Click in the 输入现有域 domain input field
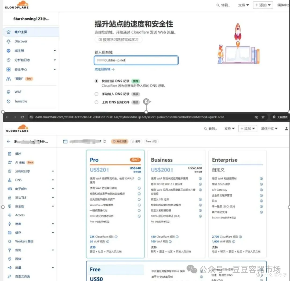 [136, 60]
